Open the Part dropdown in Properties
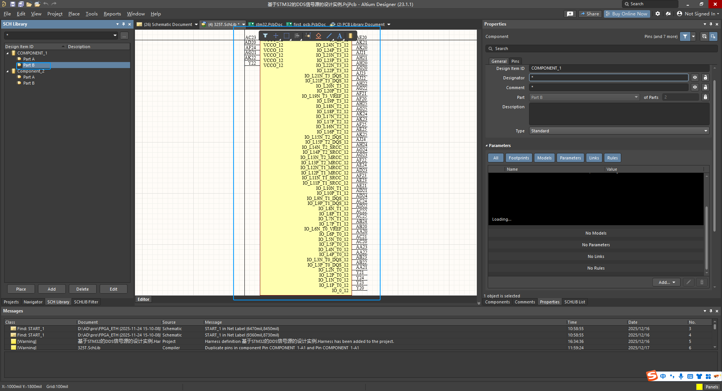This screenshot has height=391, width=722. [636, 97]
